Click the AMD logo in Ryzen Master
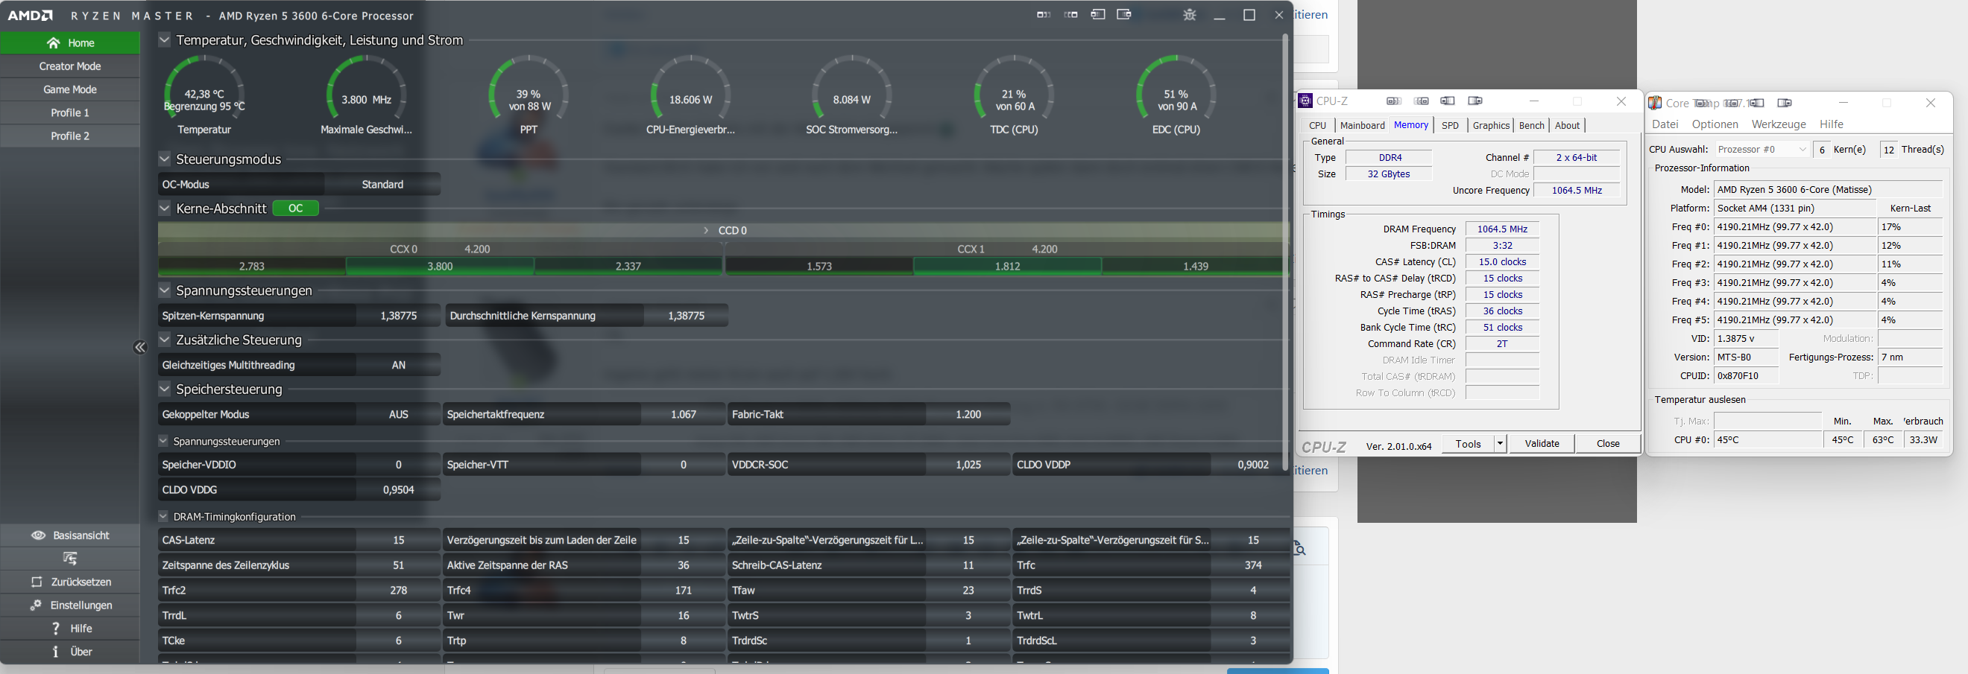This screenshot has width=1968, height=674. coord(30,15)
